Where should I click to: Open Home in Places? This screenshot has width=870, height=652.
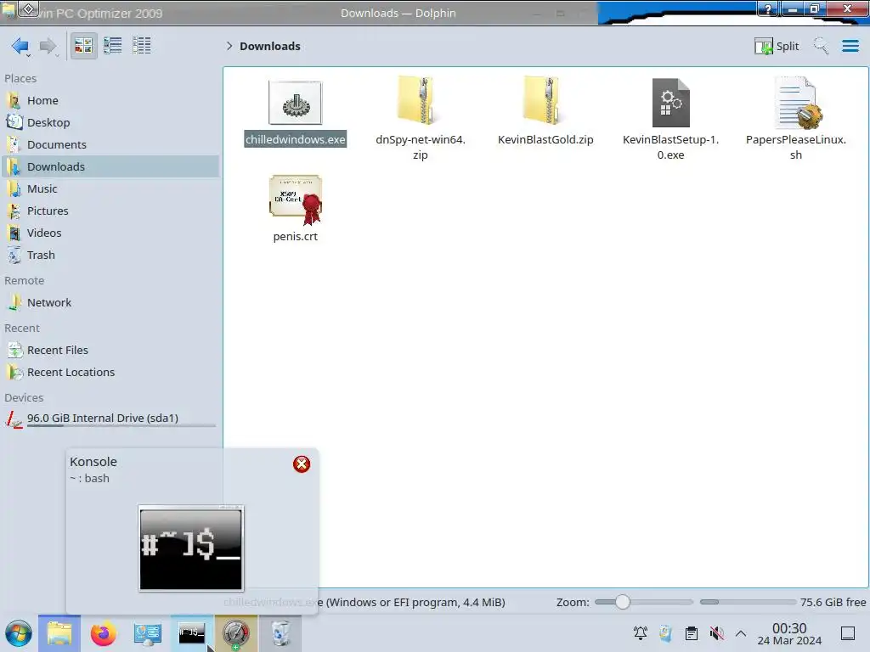tap(111, 100)
